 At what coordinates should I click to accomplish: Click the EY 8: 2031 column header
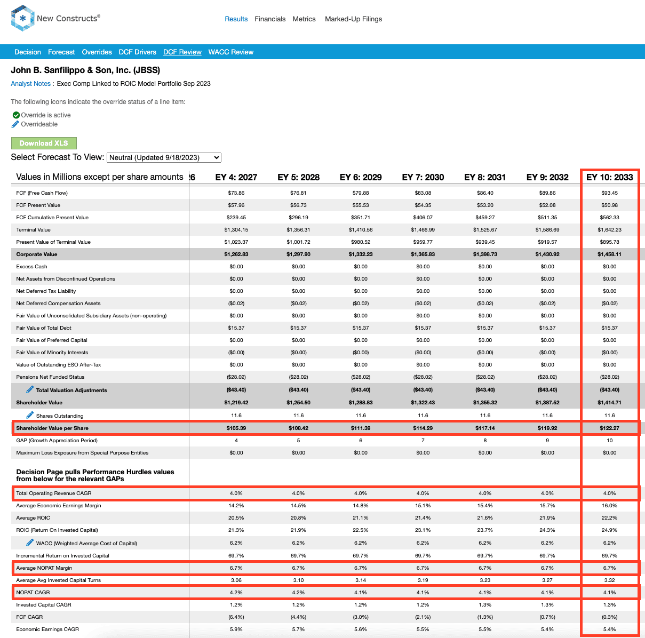coord(485,177)
